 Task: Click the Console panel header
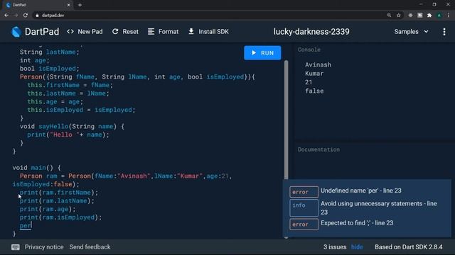[309, 50]
